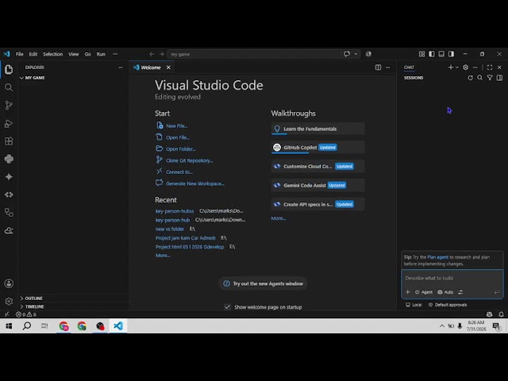Click navigate Go Forward arrow
Viewport: 508px width, 381px height.
point(161,54)
